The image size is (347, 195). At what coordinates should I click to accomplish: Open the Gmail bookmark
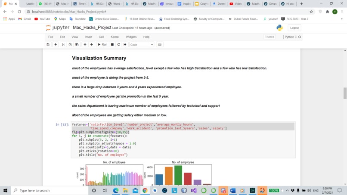(25, 19)
